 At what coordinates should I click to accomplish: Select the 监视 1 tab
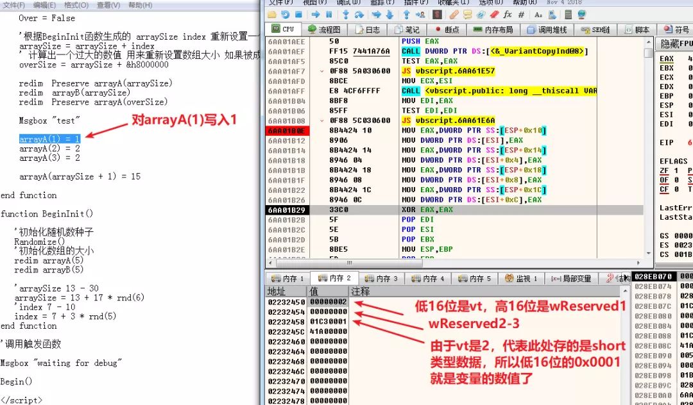[522, 278]
